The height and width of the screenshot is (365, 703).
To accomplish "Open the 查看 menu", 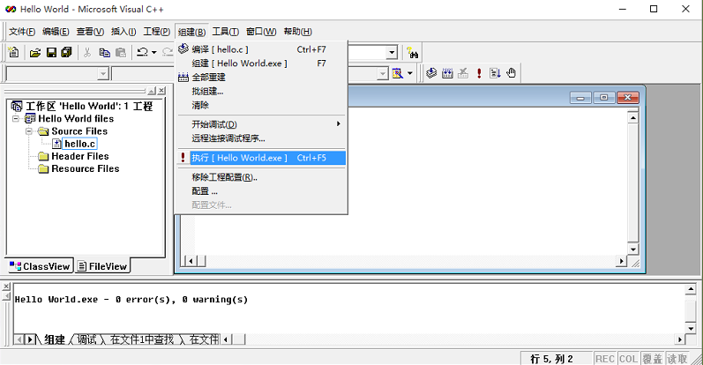I will (90, 32).
